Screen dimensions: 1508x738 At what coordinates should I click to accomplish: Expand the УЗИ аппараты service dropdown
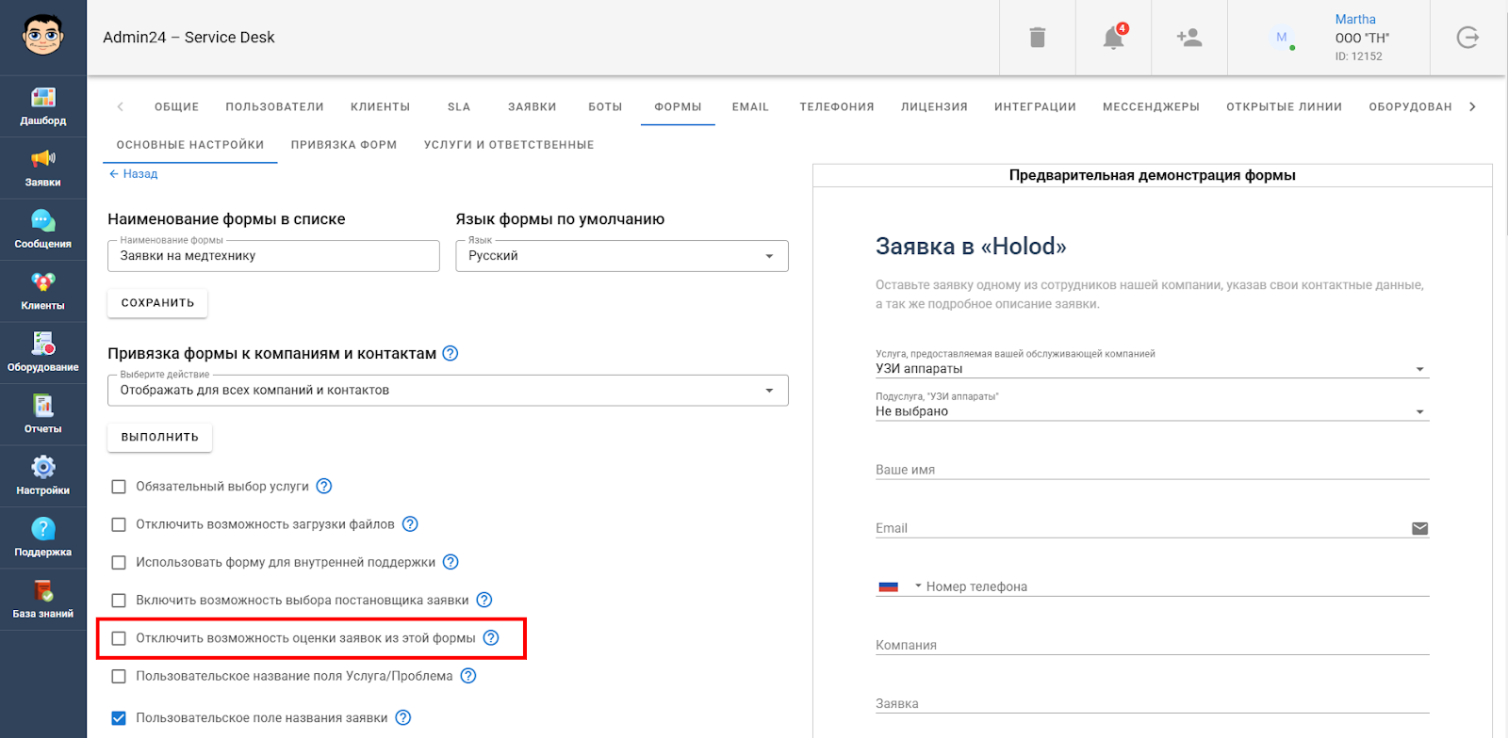1151,369
